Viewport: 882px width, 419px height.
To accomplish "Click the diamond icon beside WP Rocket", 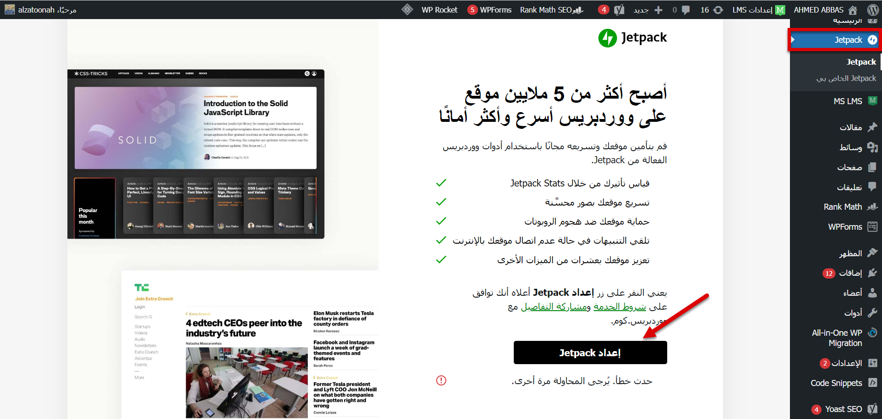I will [407, 10].
